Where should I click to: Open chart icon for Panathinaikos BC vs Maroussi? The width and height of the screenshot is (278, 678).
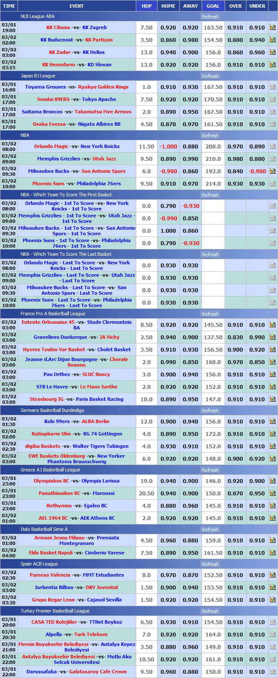272,493
